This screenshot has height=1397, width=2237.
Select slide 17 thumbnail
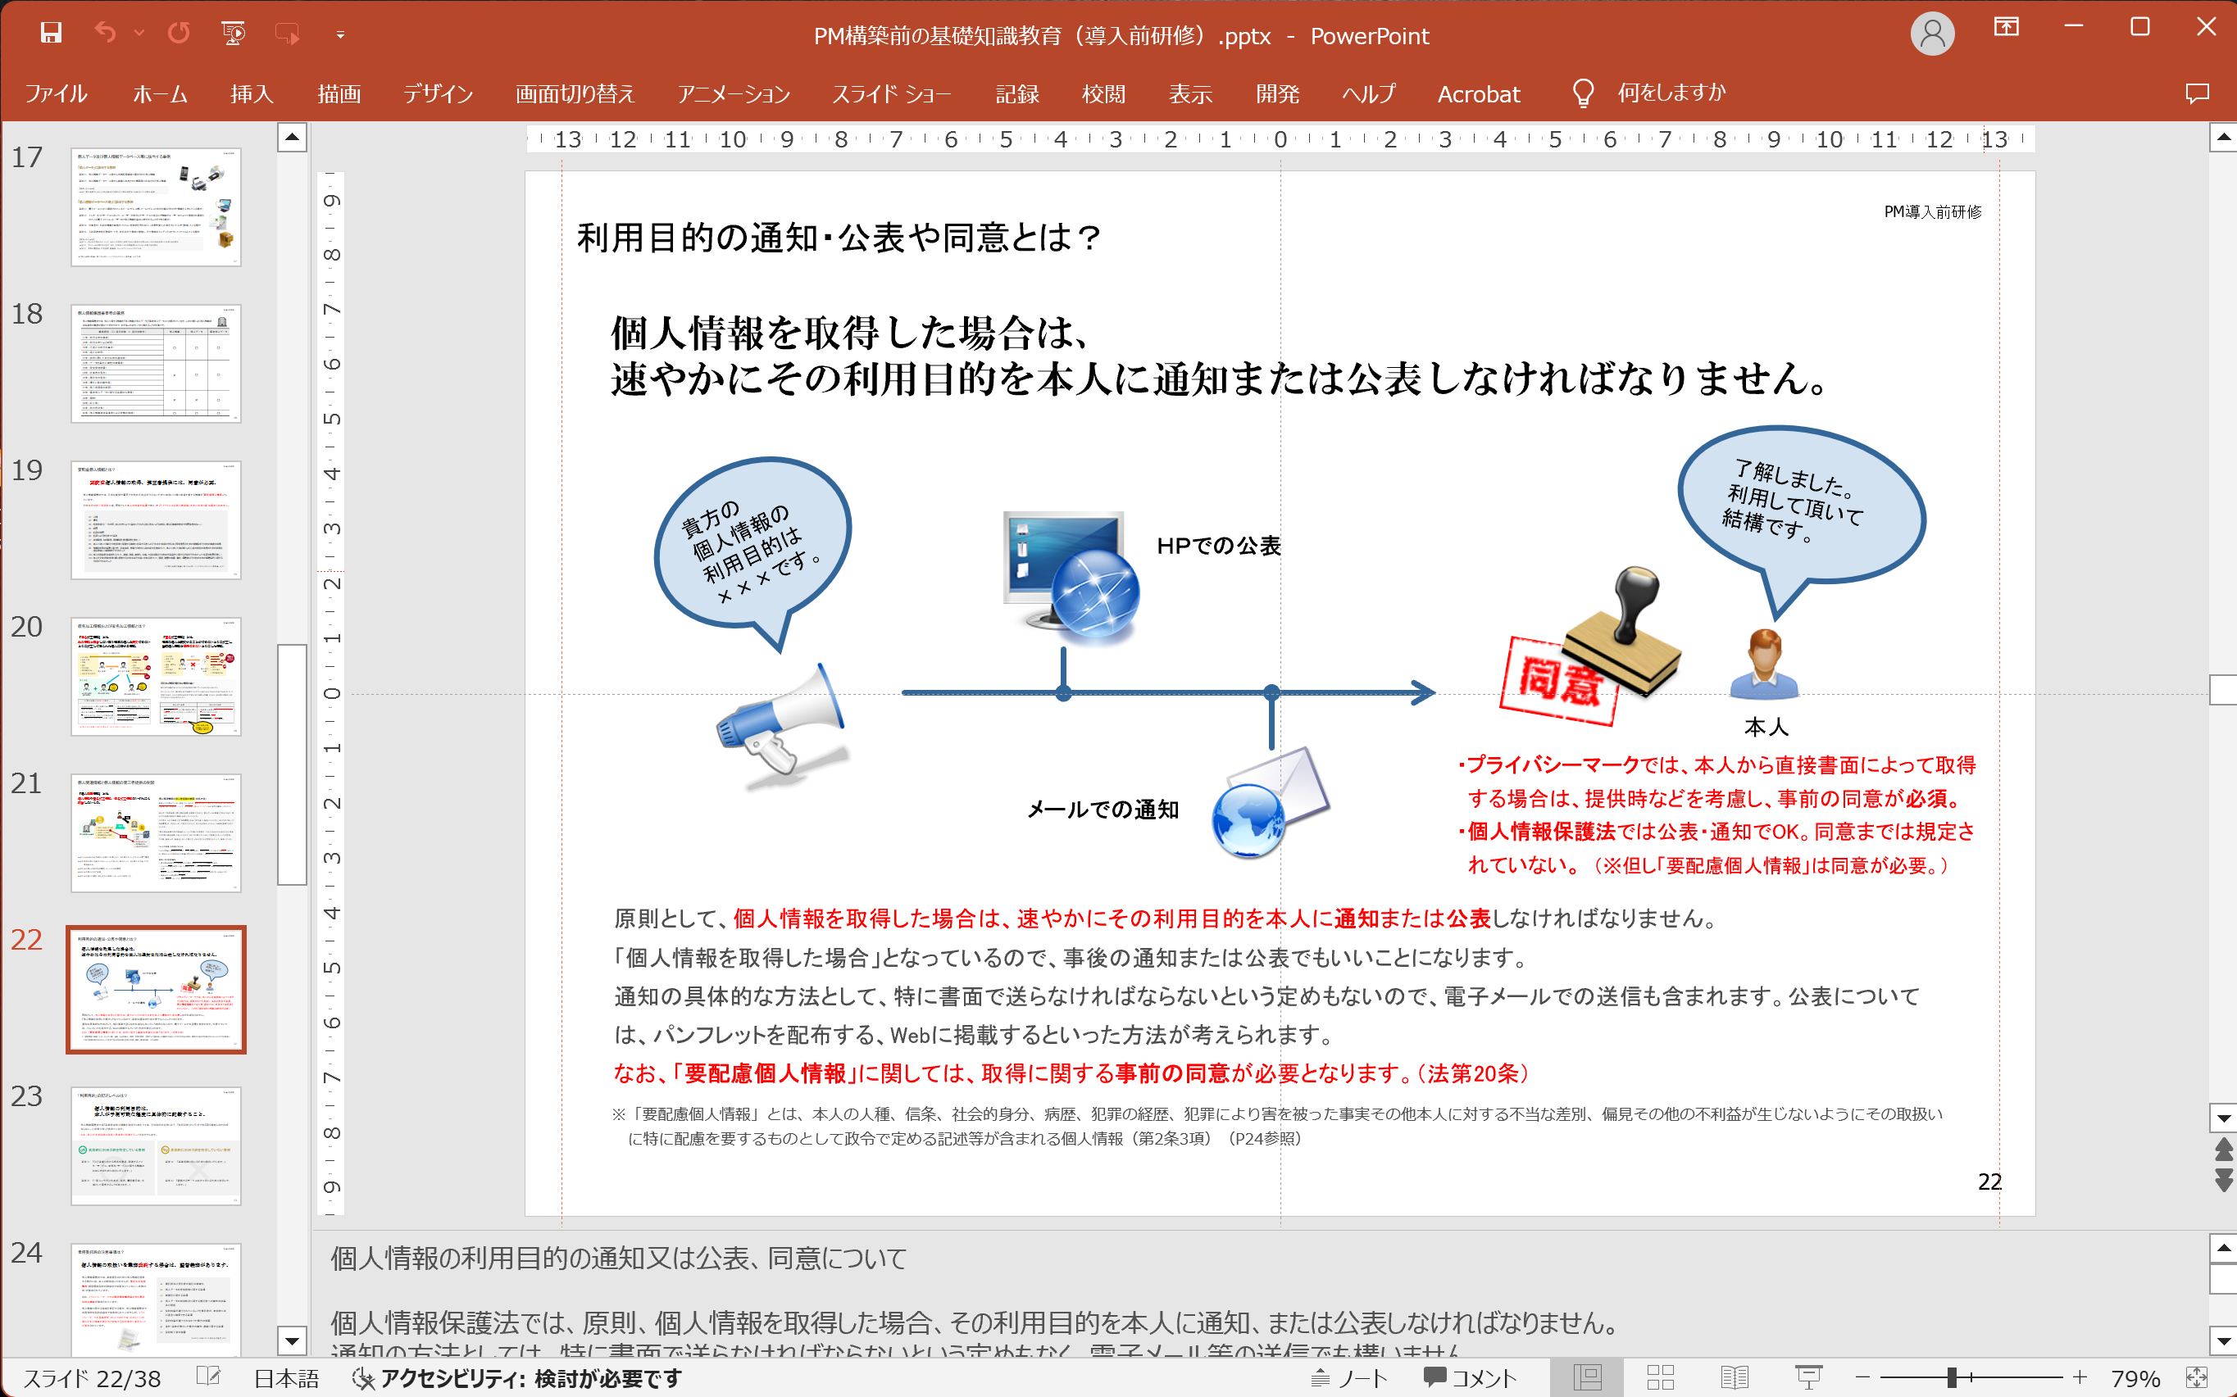point(157,207)
